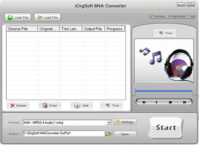Image resolution: width=199 pixels, height=145 pixels.
Task: Click Trim button below the file list
Action: (111, 105)
